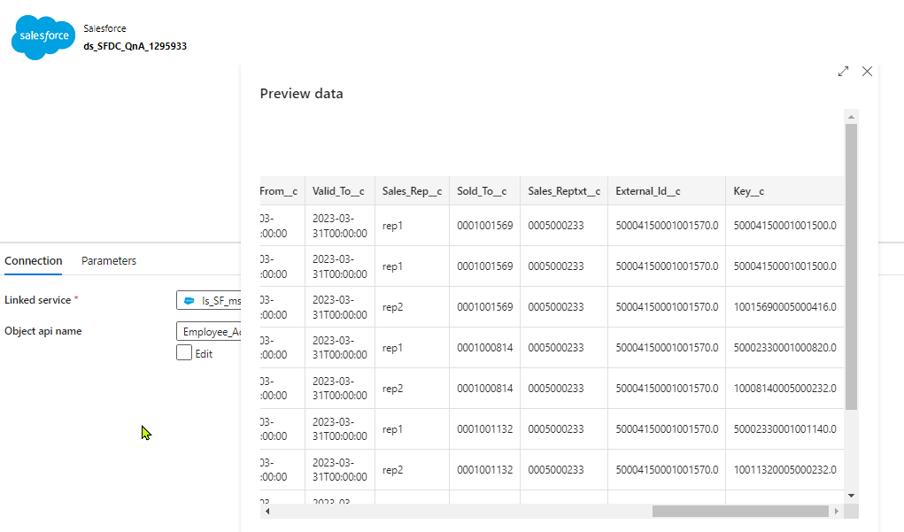
Task: Click the Object api name label
Action: 43,331
